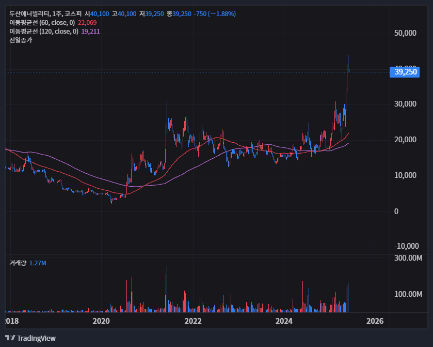Select the 두산에너빌리티 symbol title
The height and width of the screenshot is (347, 433).
[29, 14]
